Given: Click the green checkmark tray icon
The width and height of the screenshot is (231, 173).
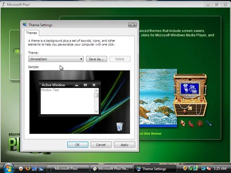Looking at the screenshot, I should [x=190, y=168].
